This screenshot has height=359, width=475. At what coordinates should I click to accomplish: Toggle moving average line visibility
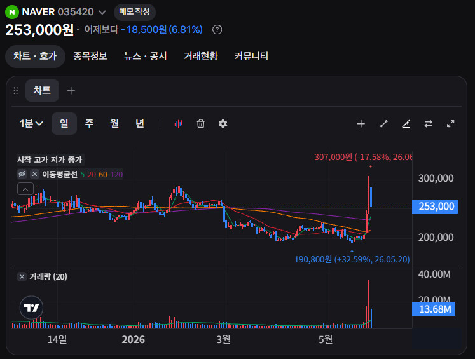point(22,174)
